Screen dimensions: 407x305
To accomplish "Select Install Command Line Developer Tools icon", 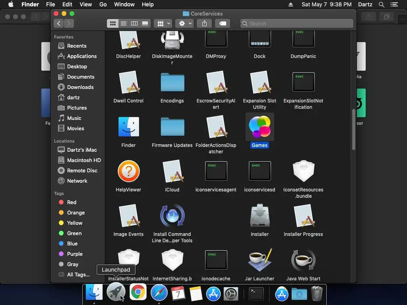I will click(x=172, y=216).
